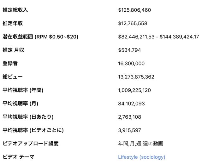This screenshot has height=165, width=202.
Task: Select the 1,009,225,120 yearly views value
Action: point(134,90)
